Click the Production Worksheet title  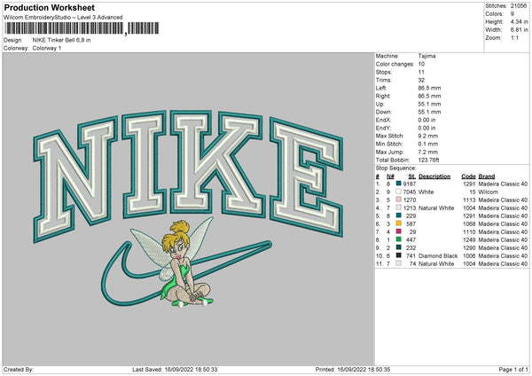tap(49, 7)
